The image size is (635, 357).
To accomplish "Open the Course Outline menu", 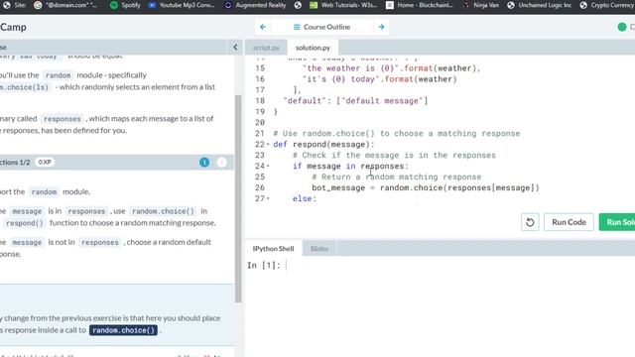I will [321, 27].
